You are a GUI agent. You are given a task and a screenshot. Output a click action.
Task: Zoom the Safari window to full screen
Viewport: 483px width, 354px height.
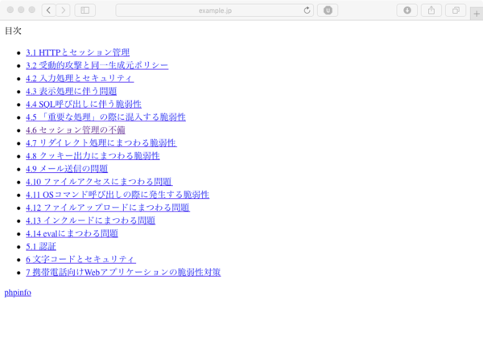click(x=31, y=10)
